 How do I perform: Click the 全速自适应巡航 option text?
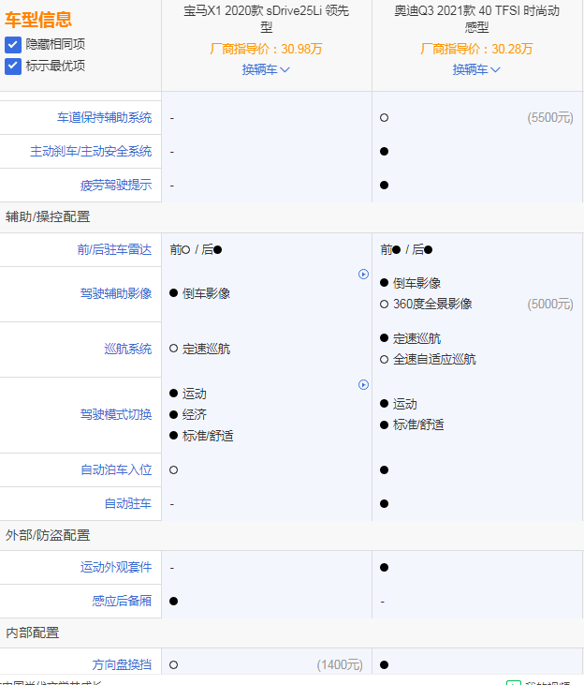(434, 360)
